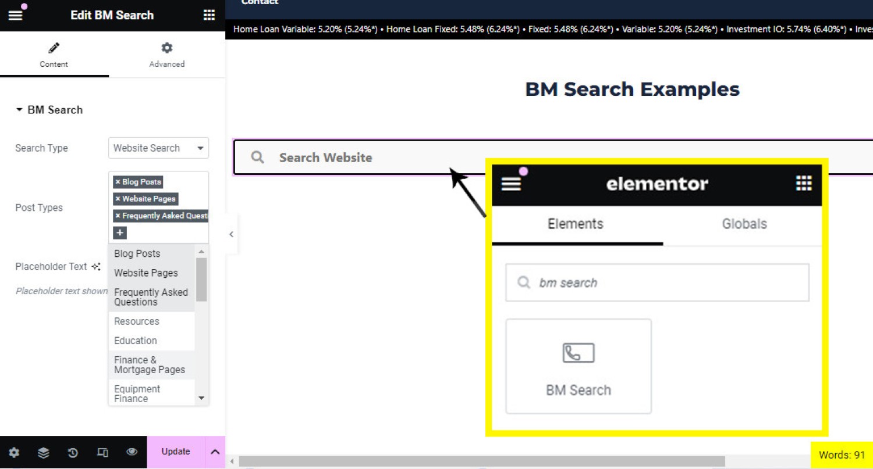Remove the Blog Posts tag
Viewport: 873px width, 469px height.
click(118, 182)
